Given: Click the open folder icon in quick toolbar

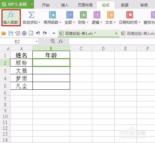Looking at the screenshot, I should point(4,33).
